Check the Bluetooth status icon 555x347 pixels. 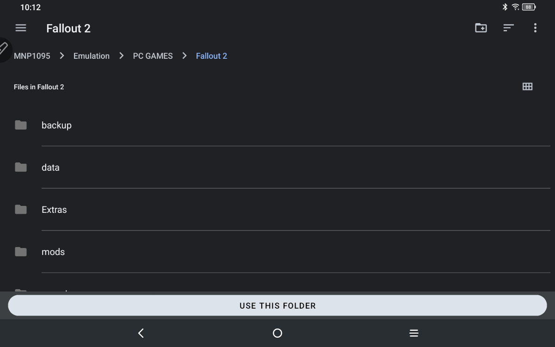point(505,7)
